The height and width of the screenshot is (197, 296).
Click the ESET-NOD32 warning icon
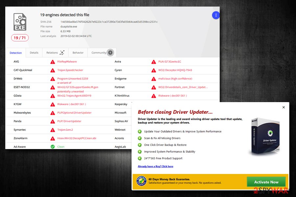[x=53, y=87]
